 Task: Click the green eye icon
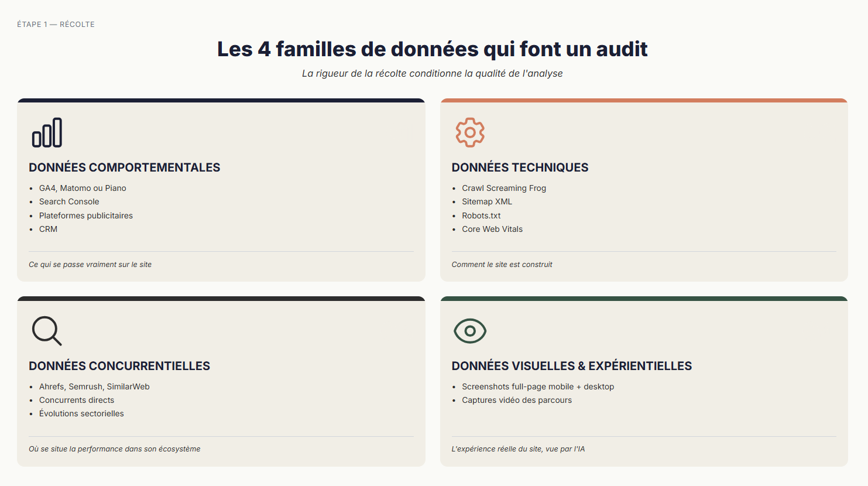pos(470,331)
